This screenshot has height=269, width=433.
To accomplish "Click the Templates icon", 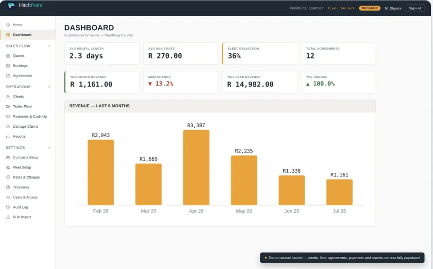I will 8,187.
